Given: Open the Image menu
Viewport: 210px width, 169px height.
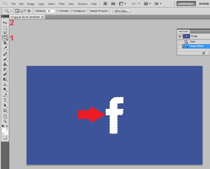Looking at the screenshot, I should (x=31, y=4).
